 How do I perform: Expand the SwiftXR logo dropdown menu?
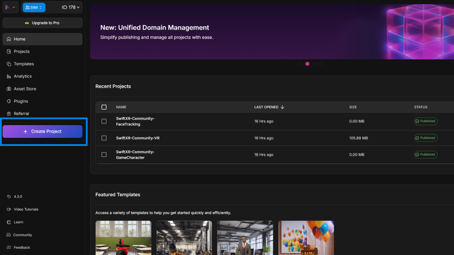[x=10, y=7]
